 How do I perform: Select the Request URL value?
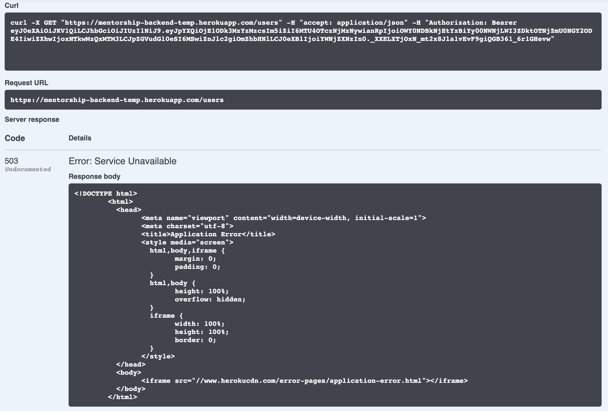click(116, 100)
